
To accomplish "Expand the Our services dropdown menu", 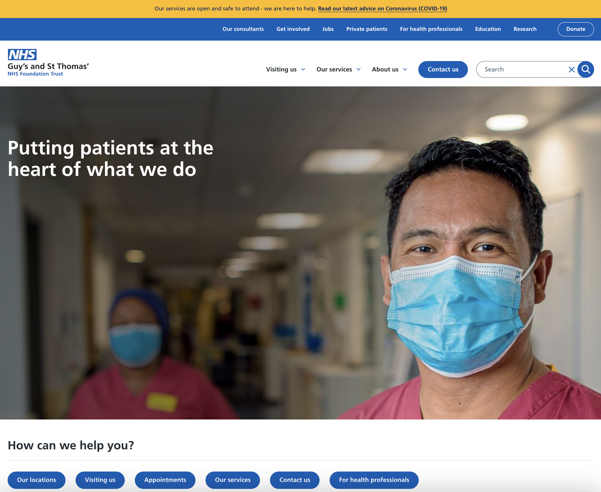I will pyautogui.click(x=338, y=69).
